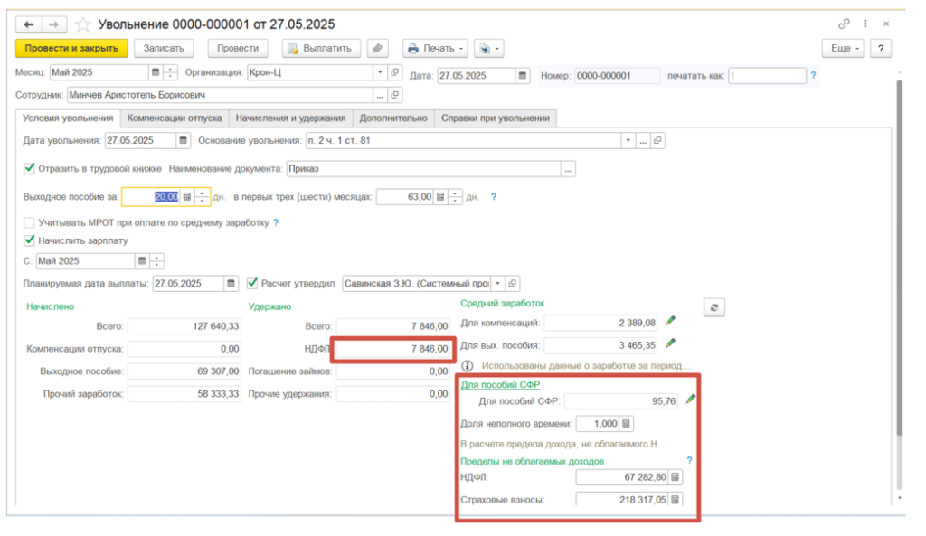Click 'Провести и закрыть' button
The width and height of the screenshot is (926, 536).
pos(71,48)
